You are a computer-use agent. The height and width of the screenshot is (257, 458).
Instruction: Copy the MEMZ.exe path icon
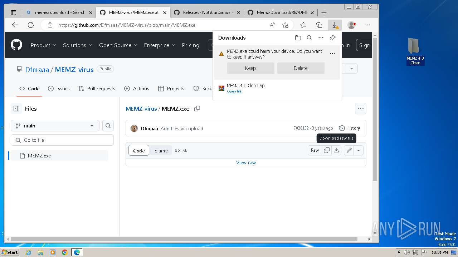click(x=197, y=109)
